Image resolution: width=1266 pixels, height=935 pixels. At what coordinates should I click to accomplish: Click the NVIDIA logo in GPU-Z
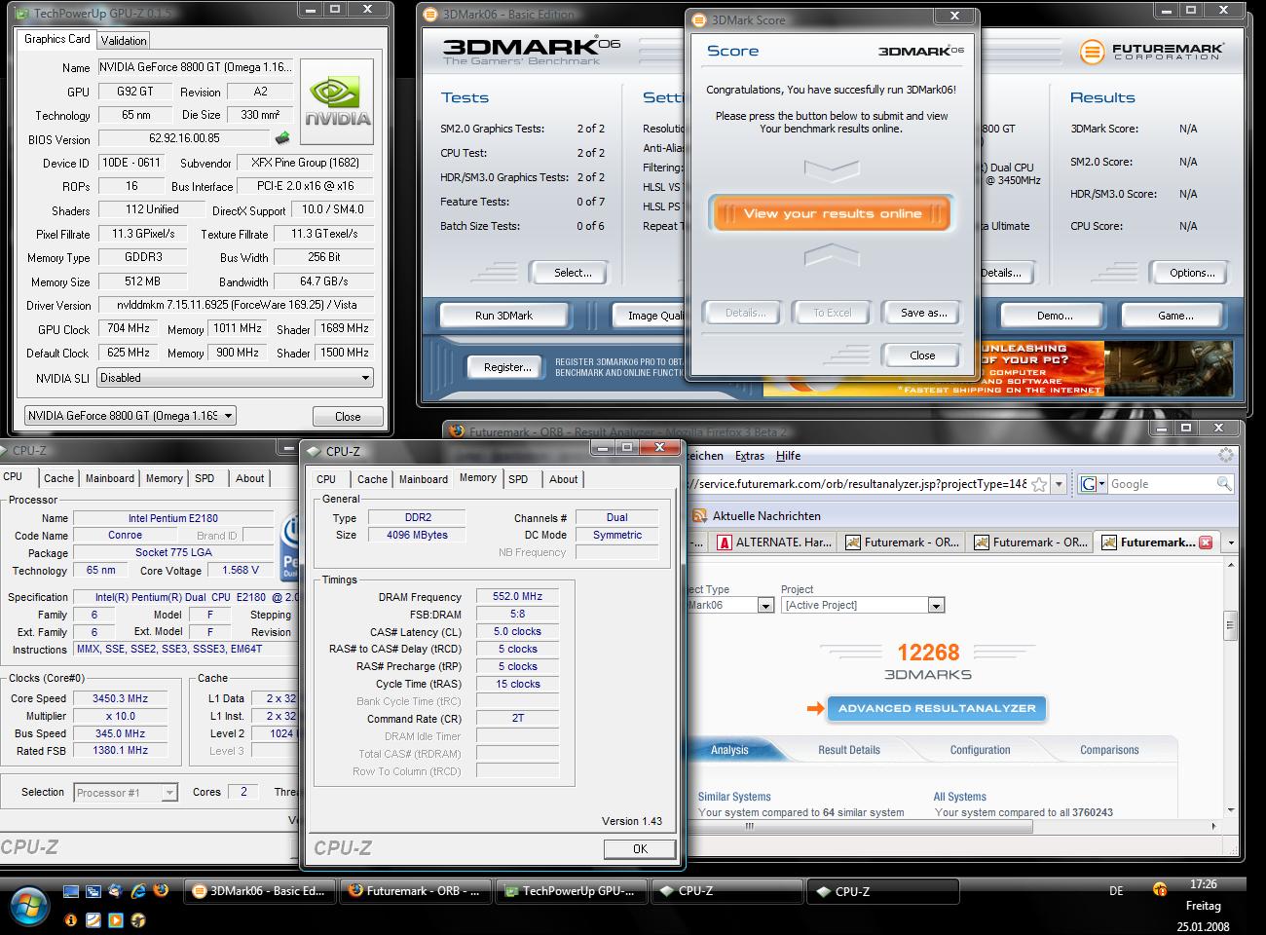337,102
